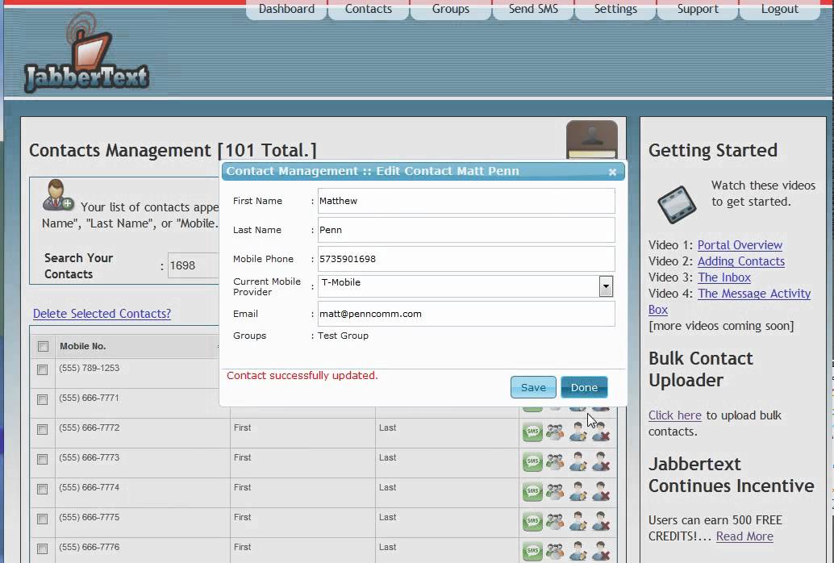834x563 pixels.
Task: Click the film strip video icon
Action: (677, 204)
